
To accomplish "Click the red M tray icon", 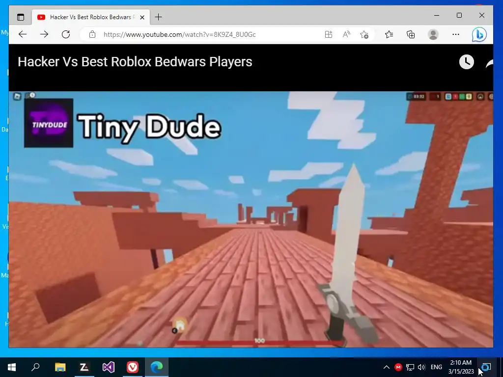I will (398, 367).
